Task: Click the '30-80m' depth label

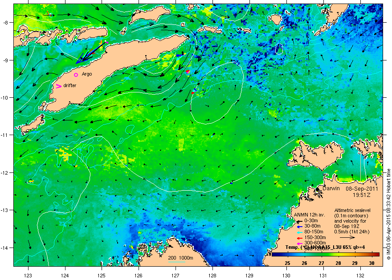Action: [x=312, y=226]
